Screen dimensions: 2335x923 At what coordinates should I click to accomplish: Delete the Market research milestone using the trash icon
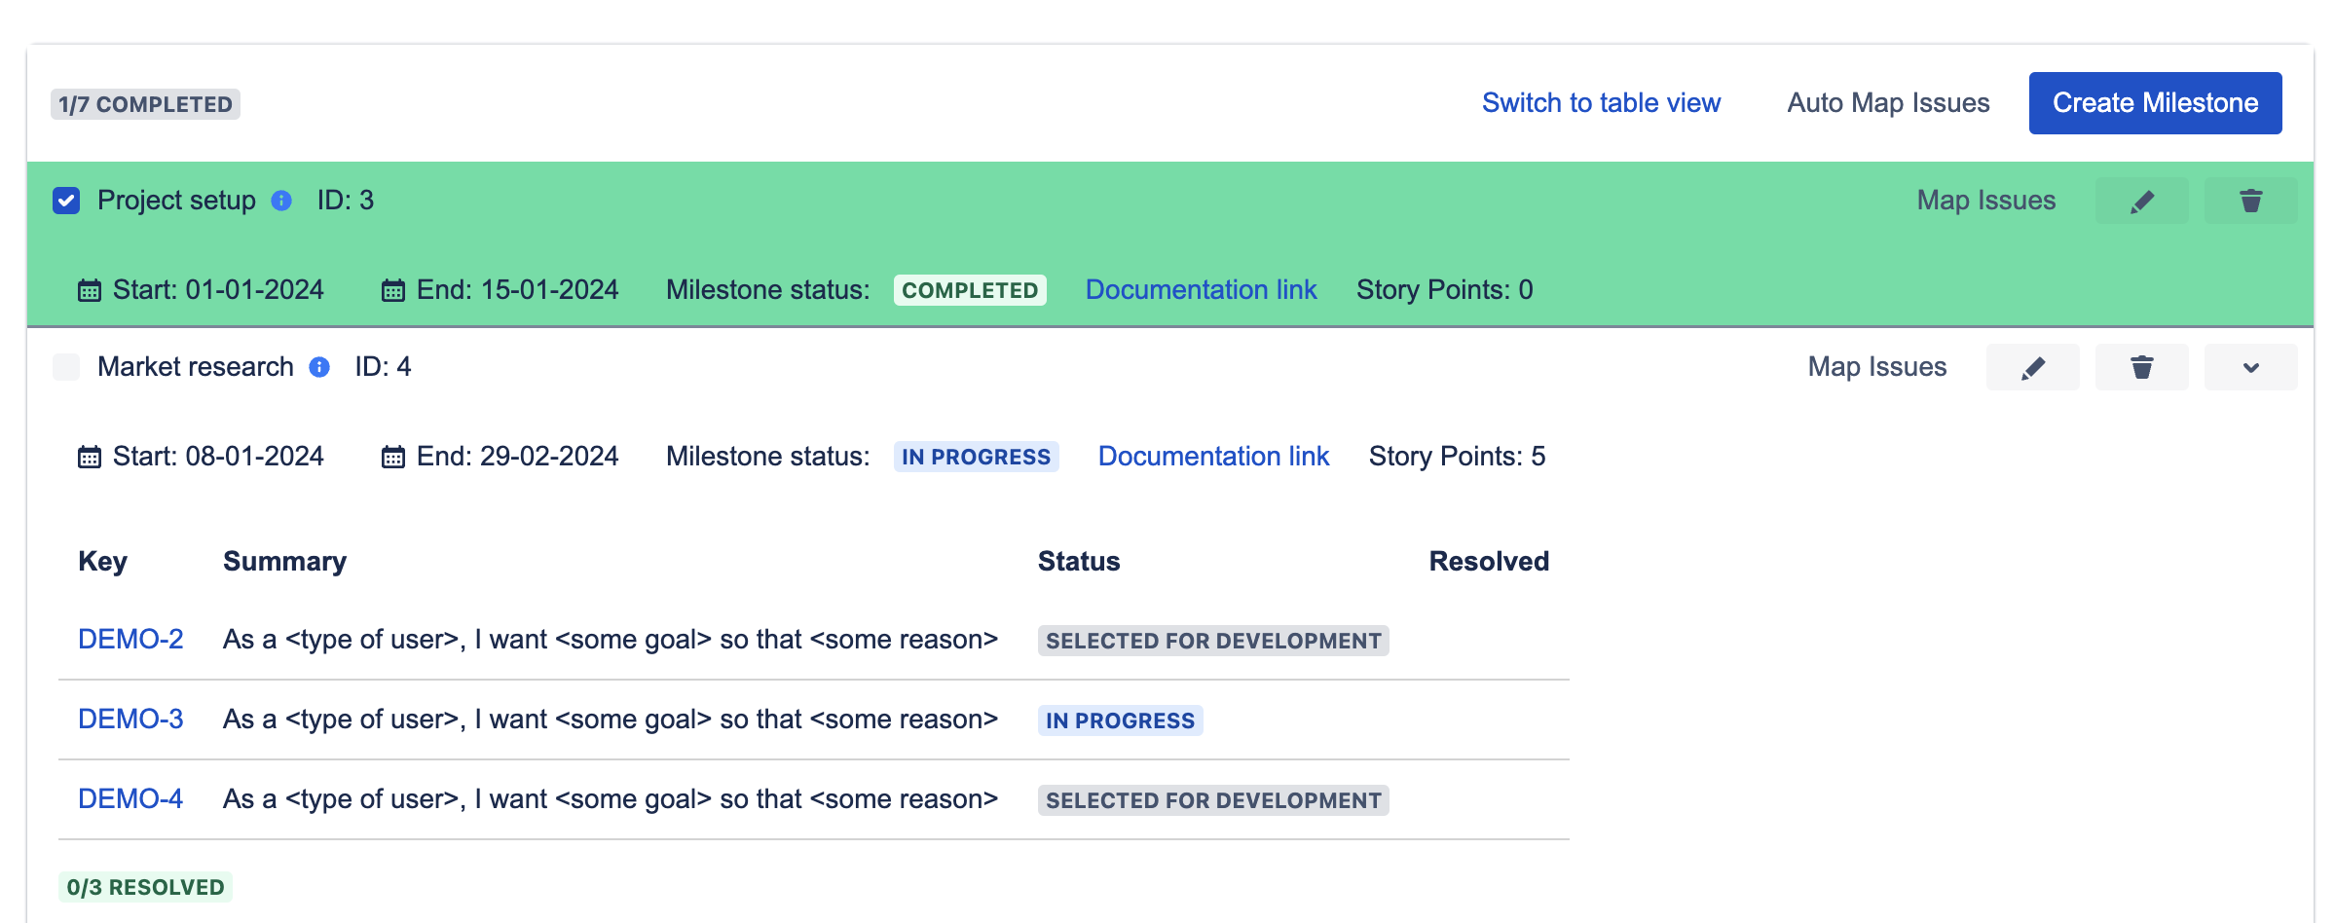pyautogui.click(x=2141, y=367)
